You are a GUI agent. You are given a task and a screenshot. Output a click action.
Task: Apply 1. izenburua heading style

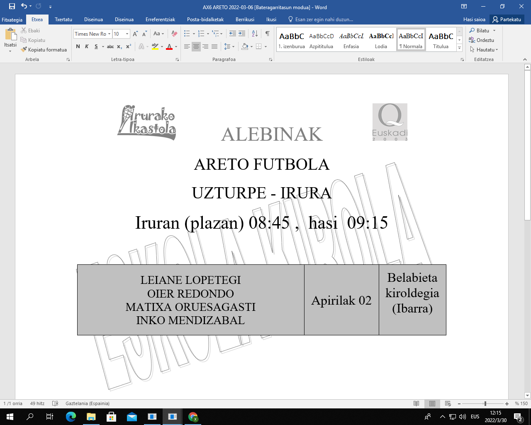(292, 40)
